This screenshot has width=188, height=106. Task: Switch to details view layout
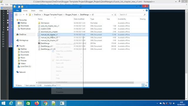tap(143, 85)
